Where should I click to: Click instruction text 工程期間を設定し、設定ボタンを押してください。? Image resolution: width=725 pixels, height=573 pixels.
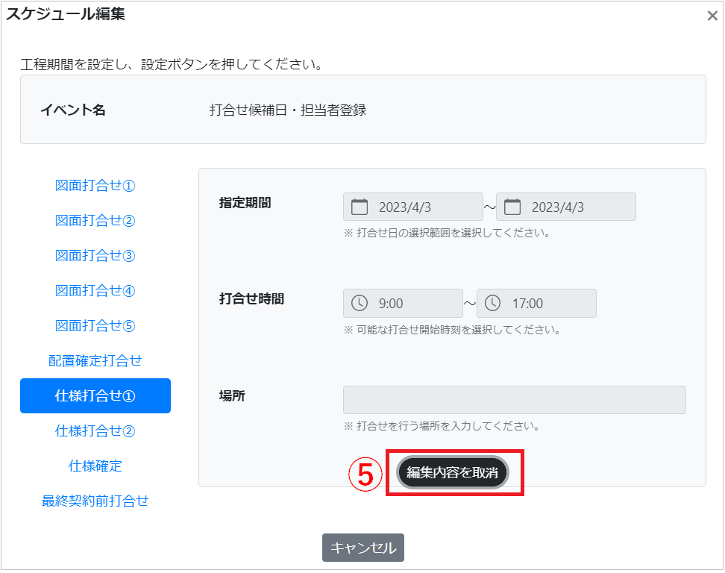coord(172,64)
